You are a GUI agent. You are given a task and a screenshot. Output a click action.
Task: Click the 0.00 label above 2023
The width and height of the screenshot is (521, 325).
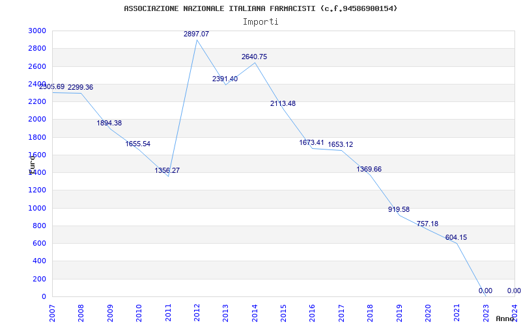click(x=485, y=291)
